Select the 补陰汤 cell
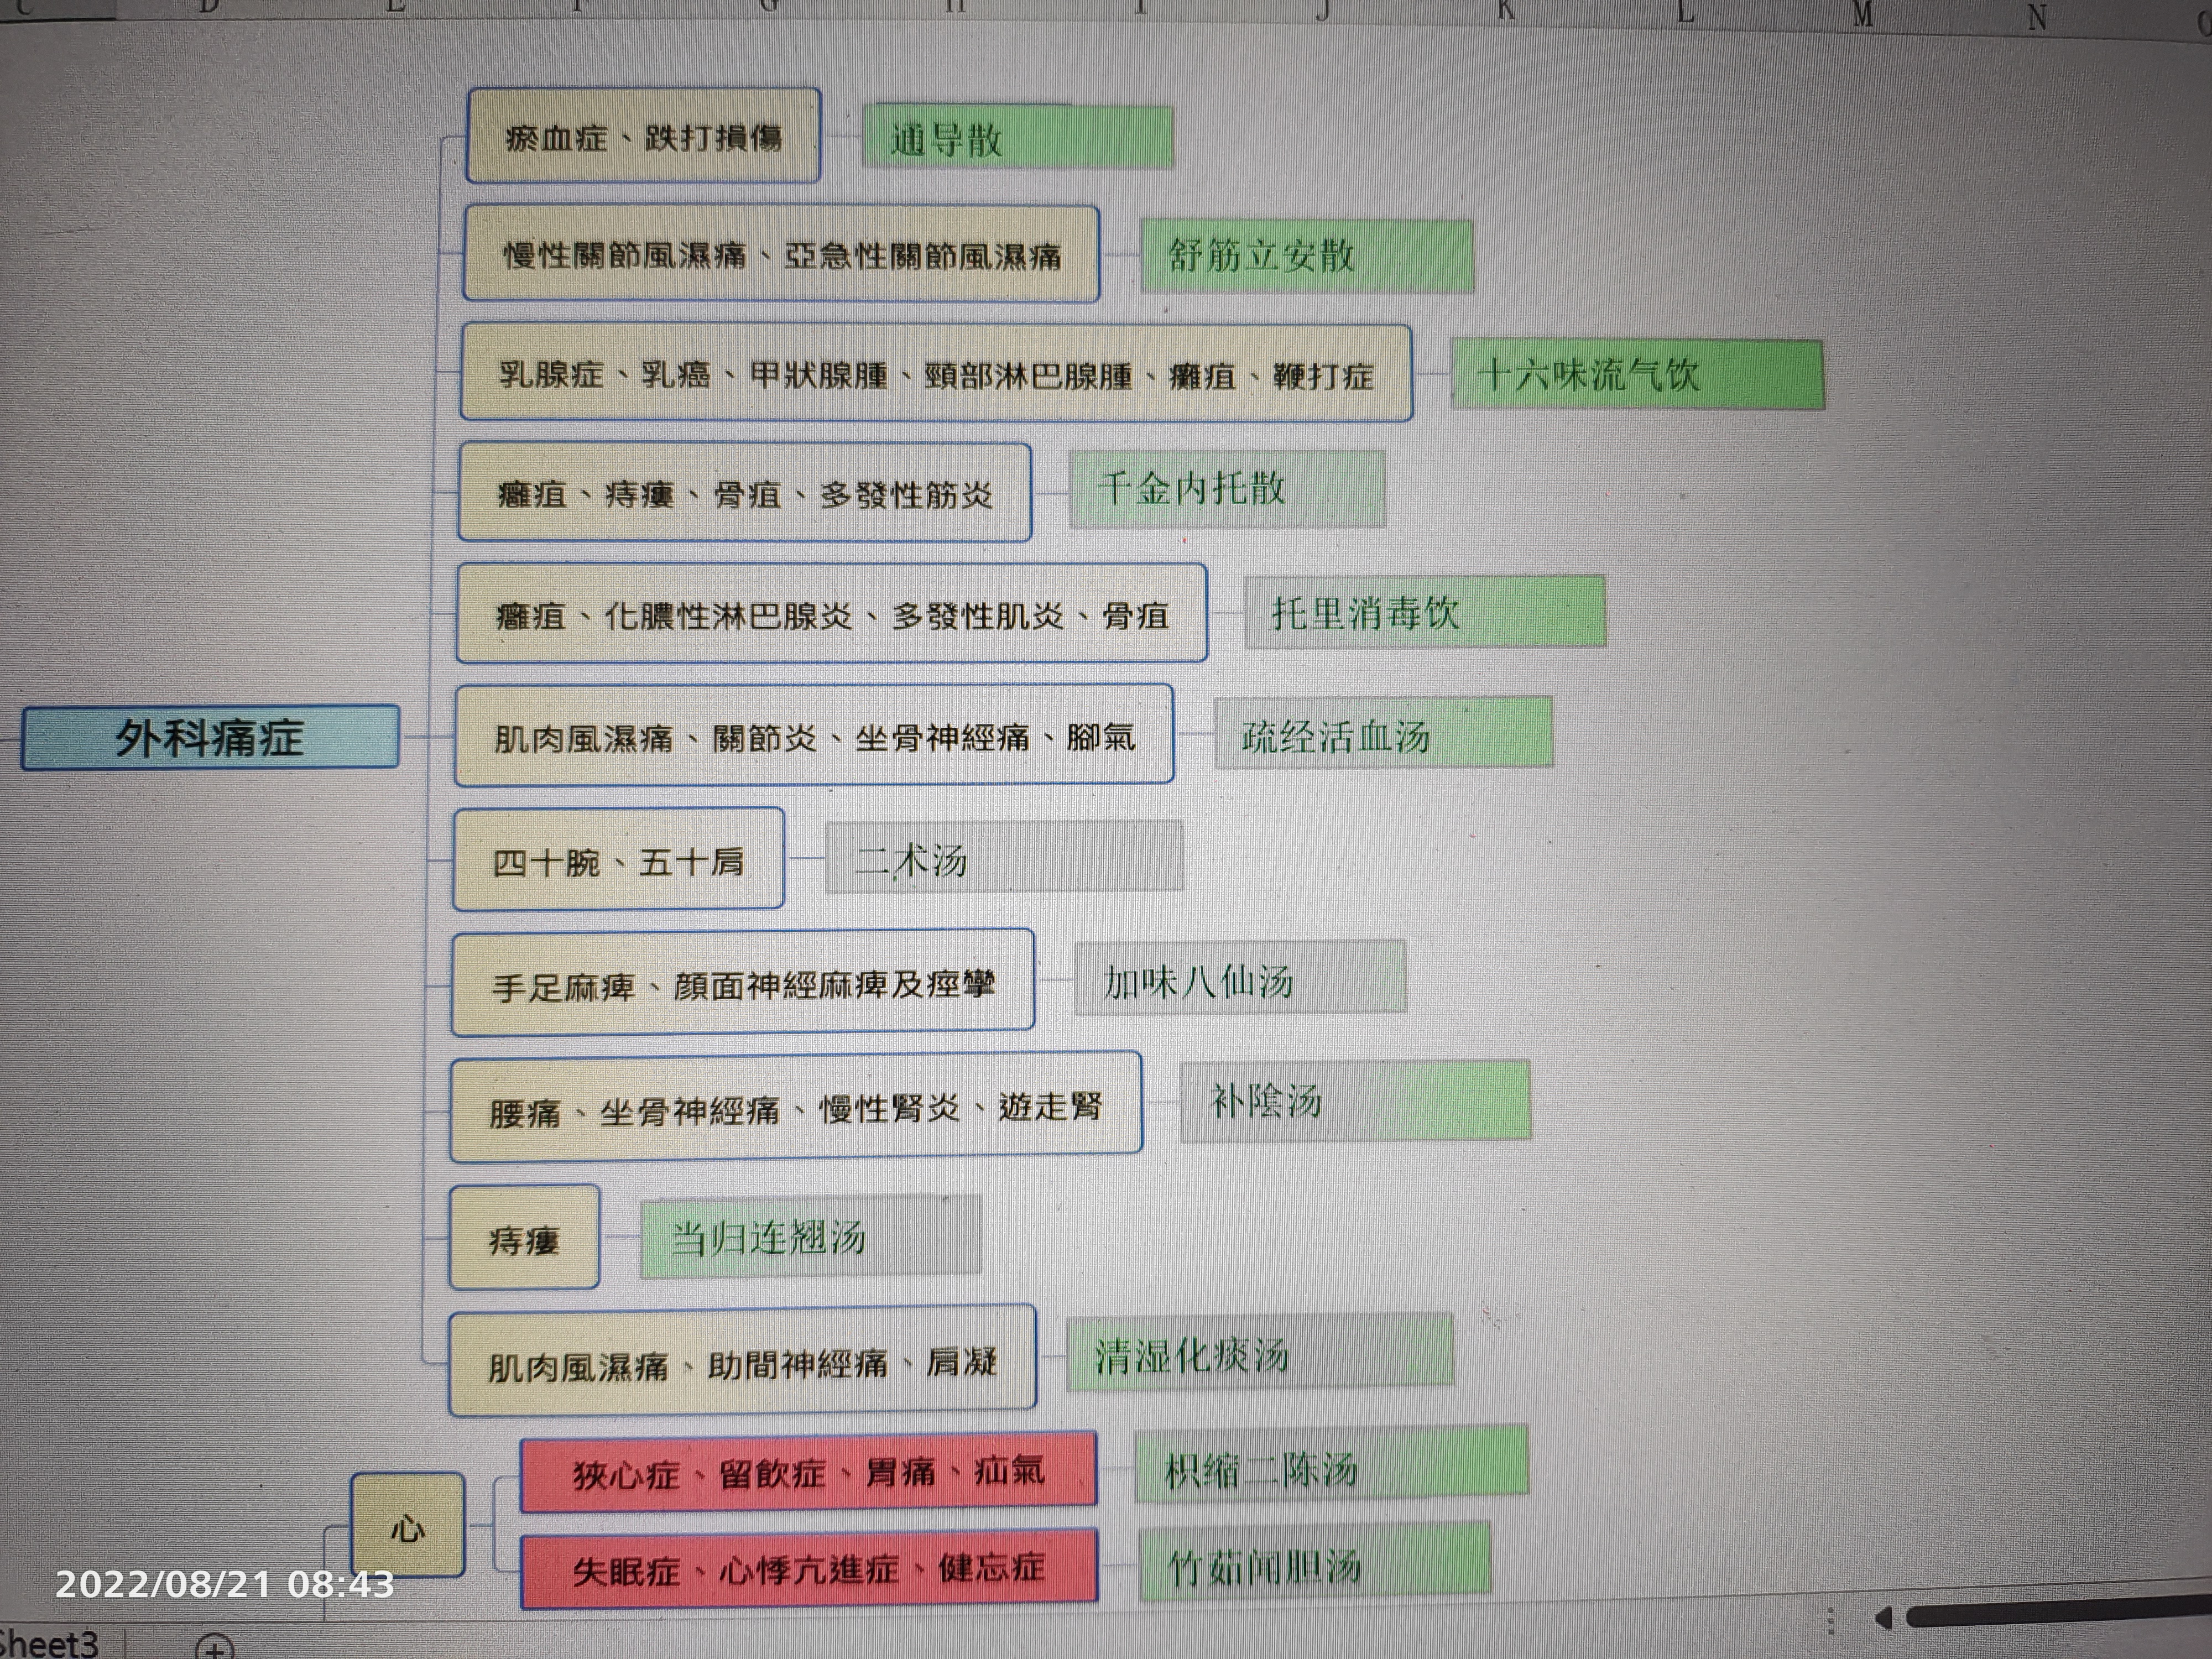 (x=1355, y=1101)
